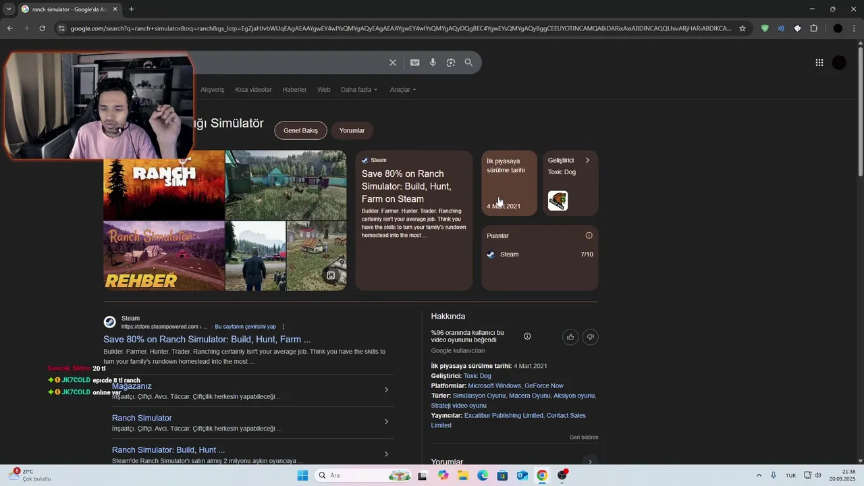Open the Chrome profile avatar in toolbar
Image resolution: width=864 pixels, height=486 pixels.
pyautogui.click(x=838, y=28)
